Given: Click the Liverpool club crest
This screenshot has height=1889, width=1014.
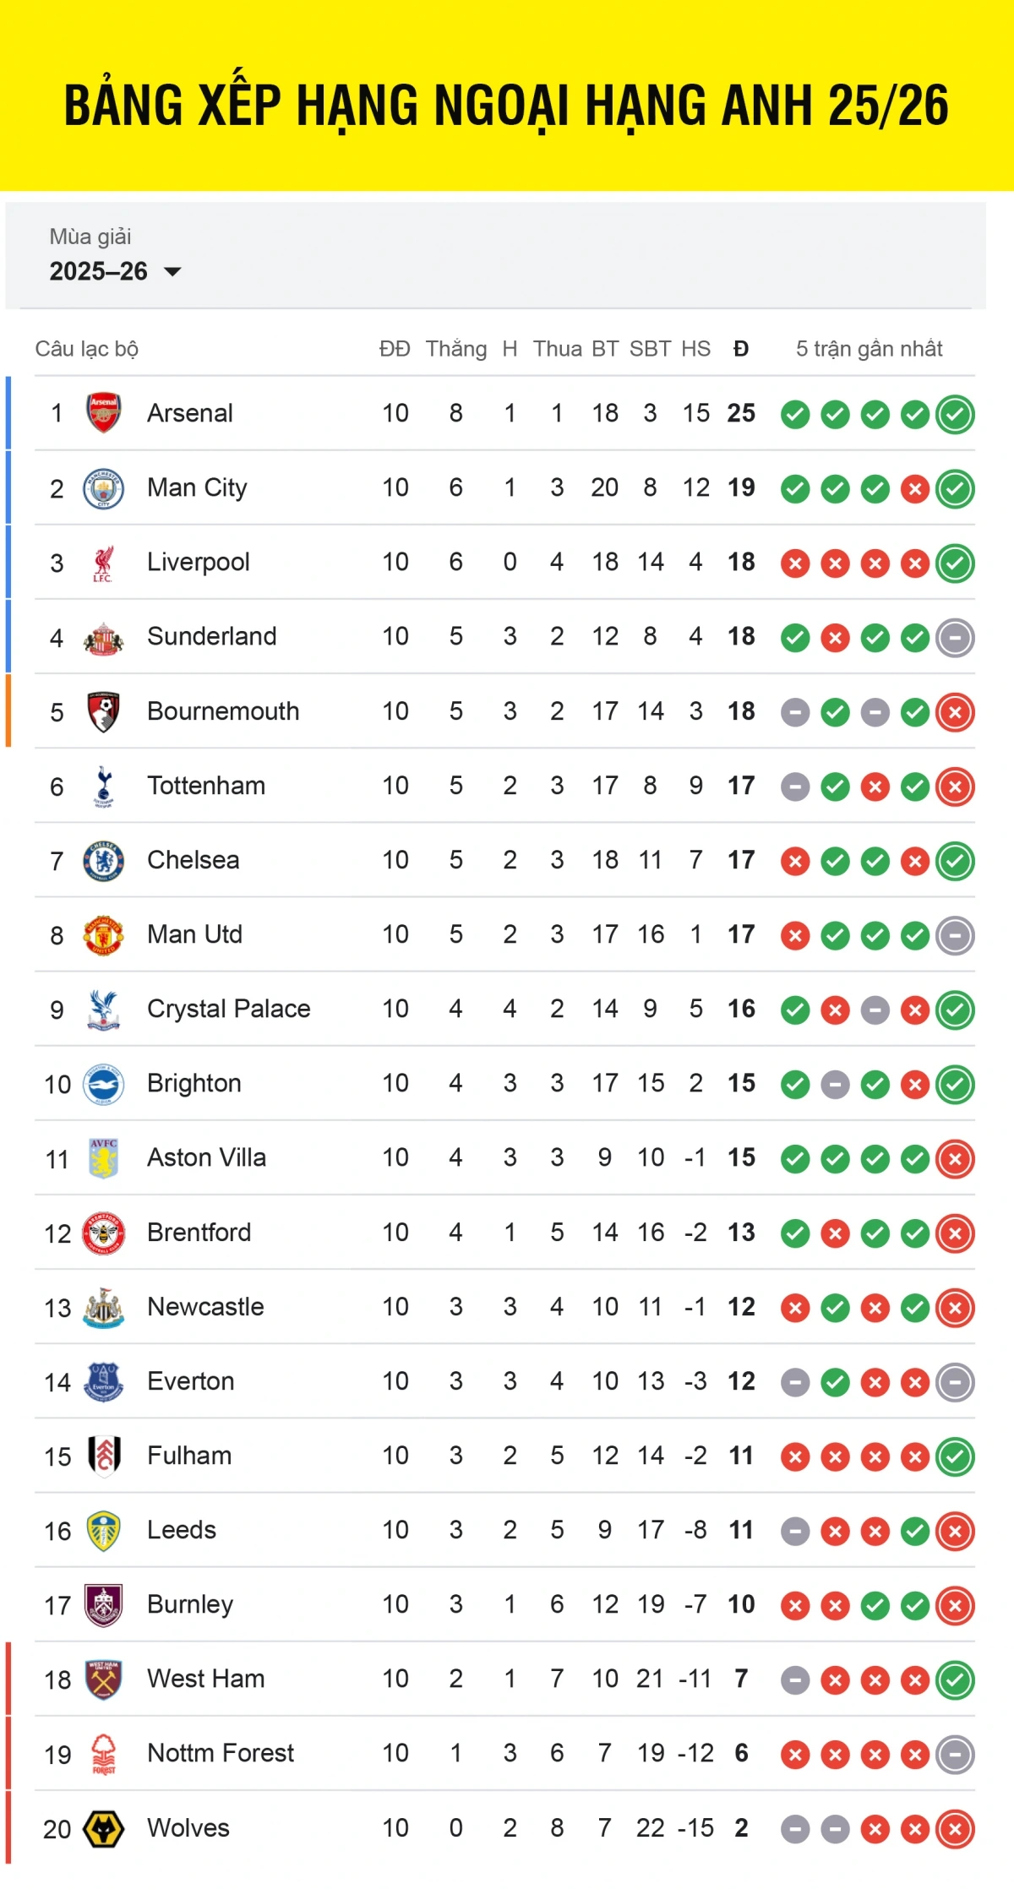Looking at the screenshot, I should [104, 563].
